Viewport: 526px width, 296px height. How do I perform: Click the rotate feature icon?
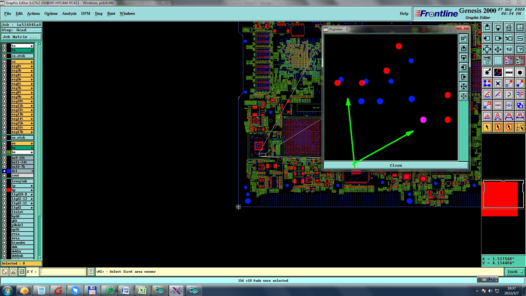509,94
